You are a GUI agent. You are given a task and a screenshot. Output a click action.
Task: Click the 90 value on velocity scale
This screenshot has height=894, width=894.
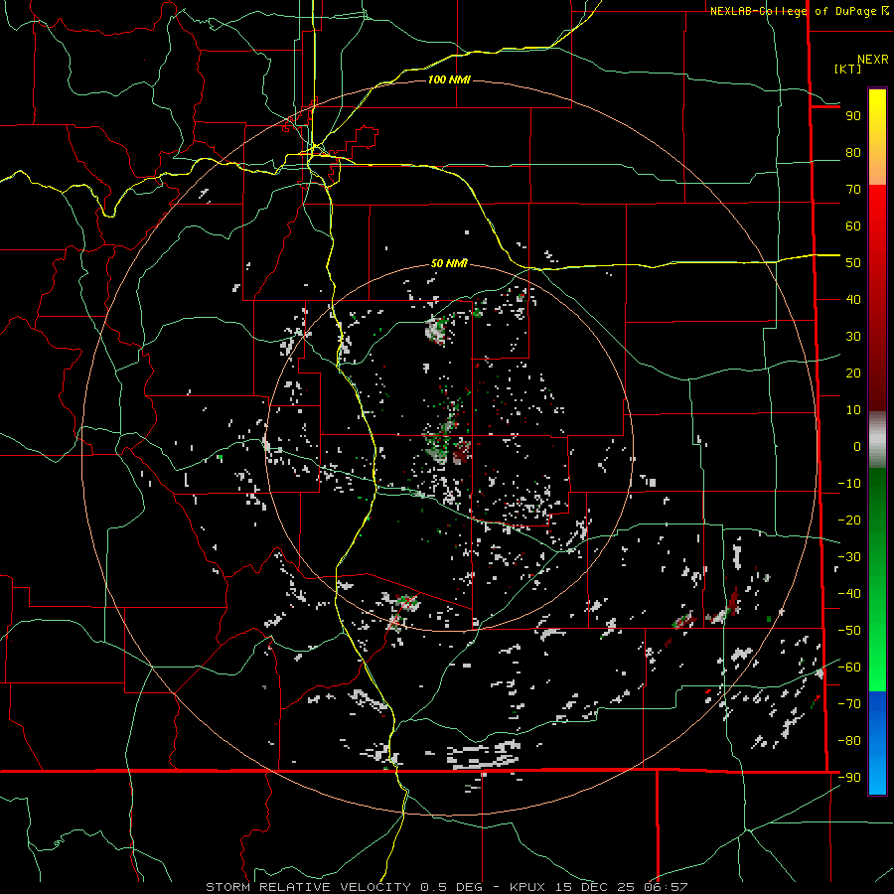click(x=853, y=116)
